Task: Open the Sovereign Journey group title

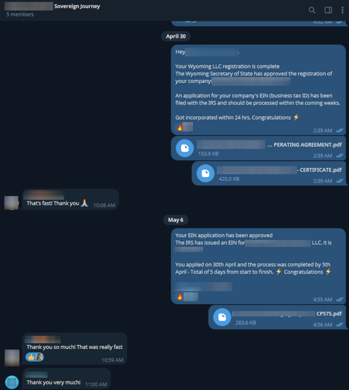Action: coord(77,6)
